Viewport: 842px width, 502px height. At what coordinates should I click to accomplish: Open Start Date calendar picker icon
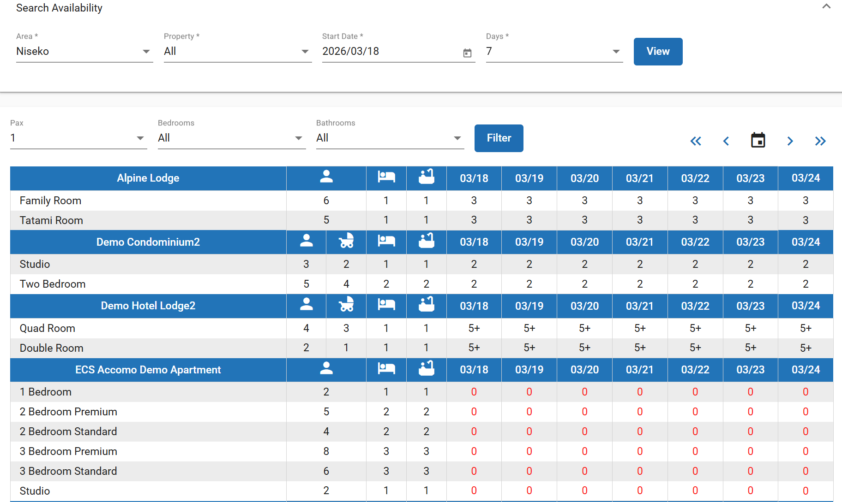(467, 53)
